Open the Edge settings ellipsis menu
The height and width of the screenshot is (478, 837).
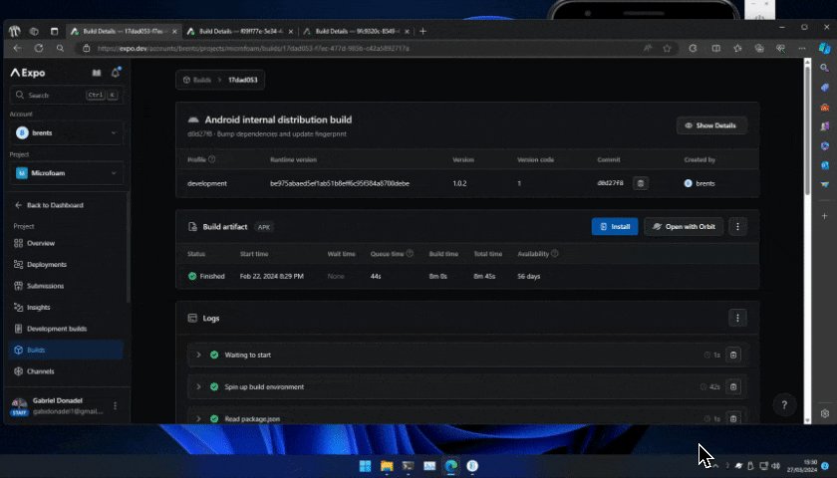(x=802, y=48)
